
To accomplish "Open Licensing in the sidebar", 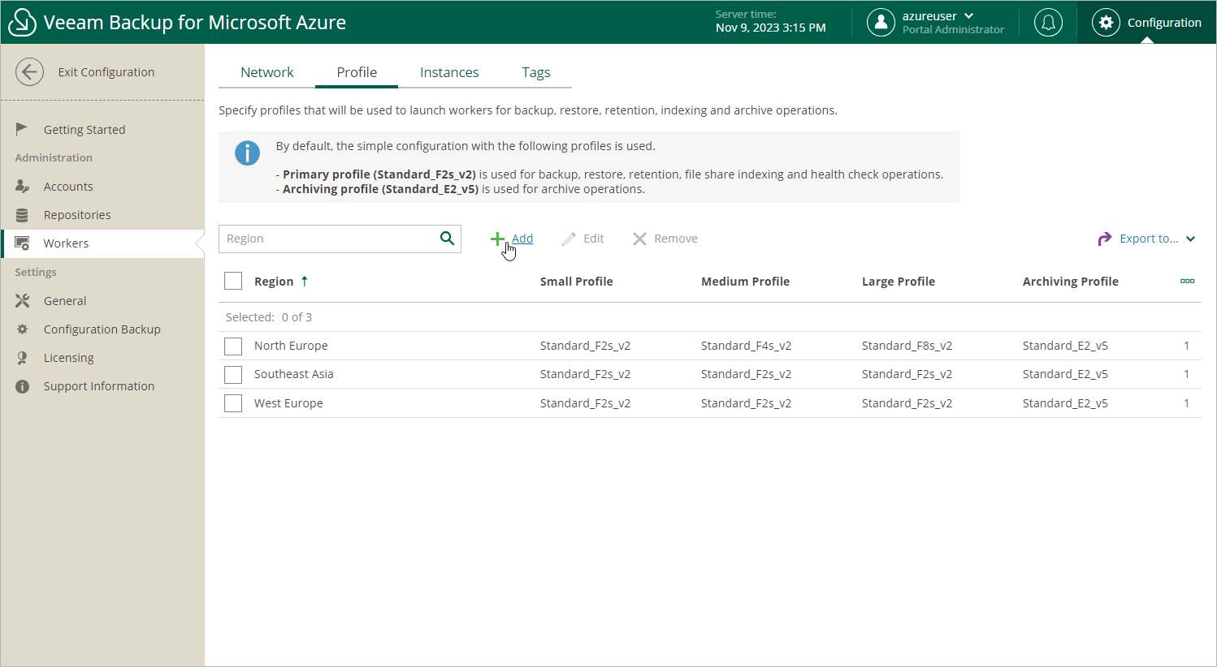I will 69,358.
